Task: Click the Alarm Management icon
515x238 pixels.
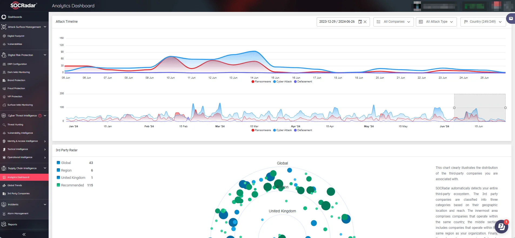Action: click(x=4, y=213)
